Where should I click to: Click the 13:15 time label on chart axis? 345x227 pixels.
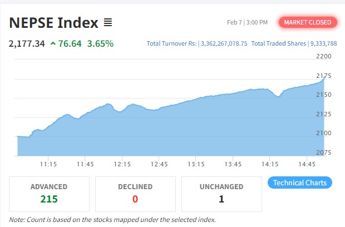coord(196,164)
